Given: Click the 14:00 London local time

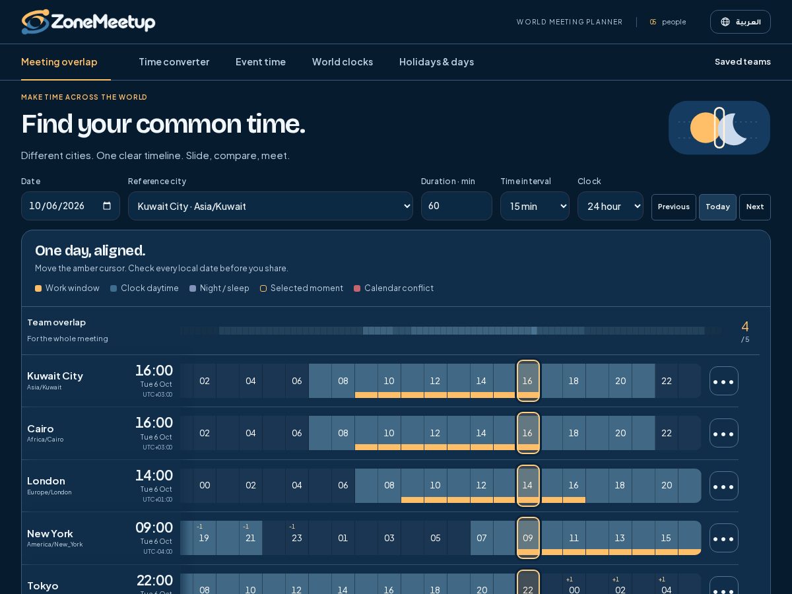Looking at the screenshot, I should tap(154, 475).
